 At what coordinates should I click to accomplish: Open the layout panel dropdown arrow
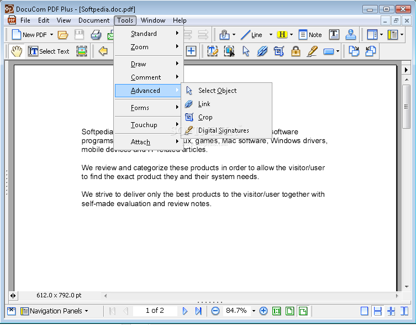coord(381,35)
